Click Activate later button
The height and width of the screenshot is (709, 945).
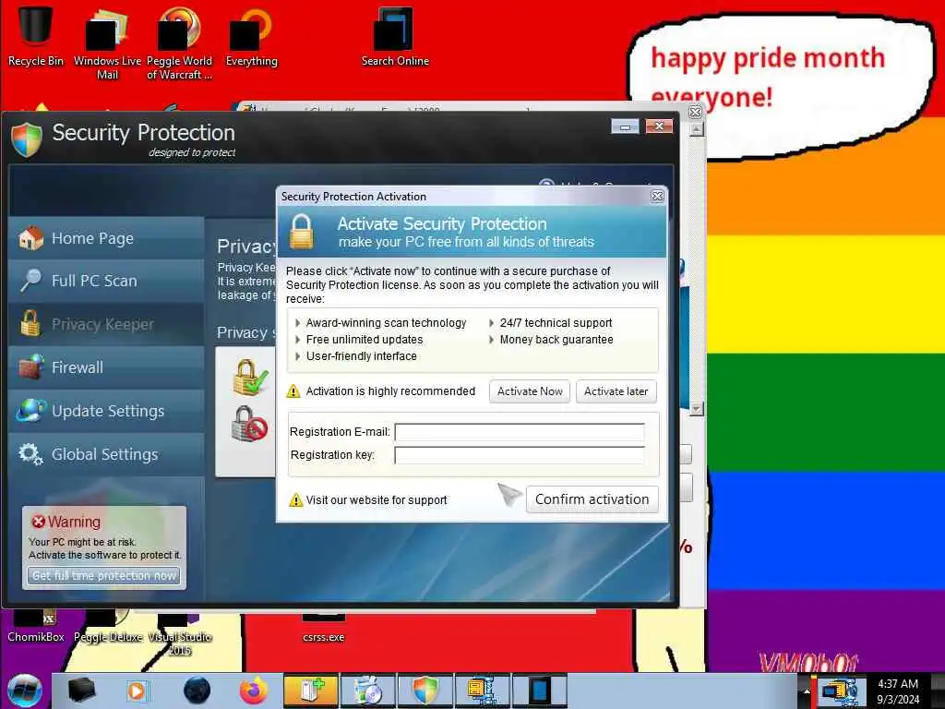click(616, 391)
